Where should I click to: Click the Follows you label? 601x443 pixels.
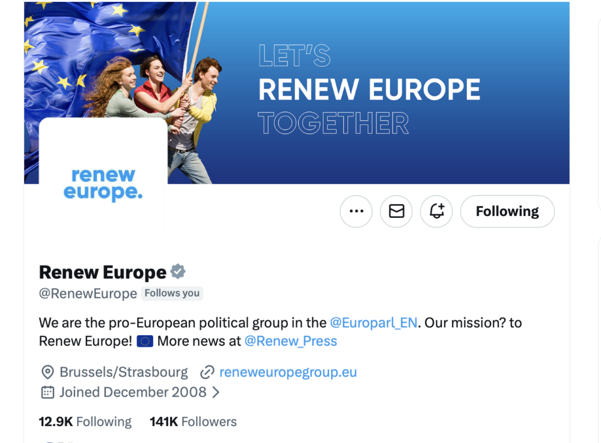(172, 294)
